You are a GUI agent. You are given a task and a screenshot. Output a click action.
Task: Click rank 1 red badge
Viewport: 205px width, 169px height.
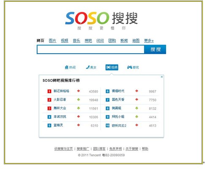[49, 91]
